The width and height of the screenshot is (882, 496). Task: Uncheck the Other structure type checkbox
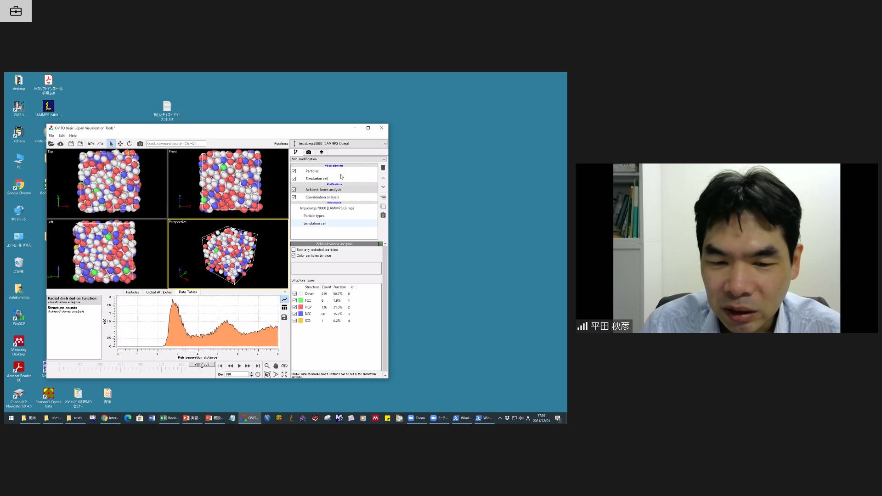295,294
